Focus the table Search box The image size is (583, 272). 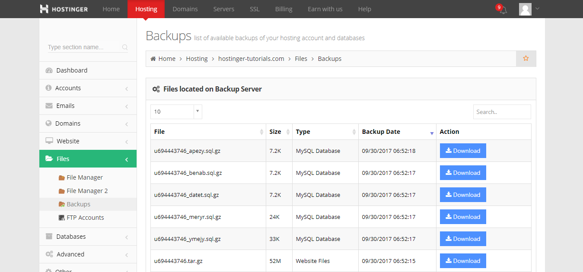click(x=502, y=112)
